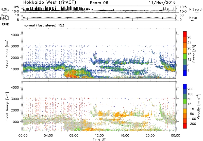Click "4000" tick on the Velocity panel axis
The width and height of the screenshot is (203, 141).
[x=15, y=87]
